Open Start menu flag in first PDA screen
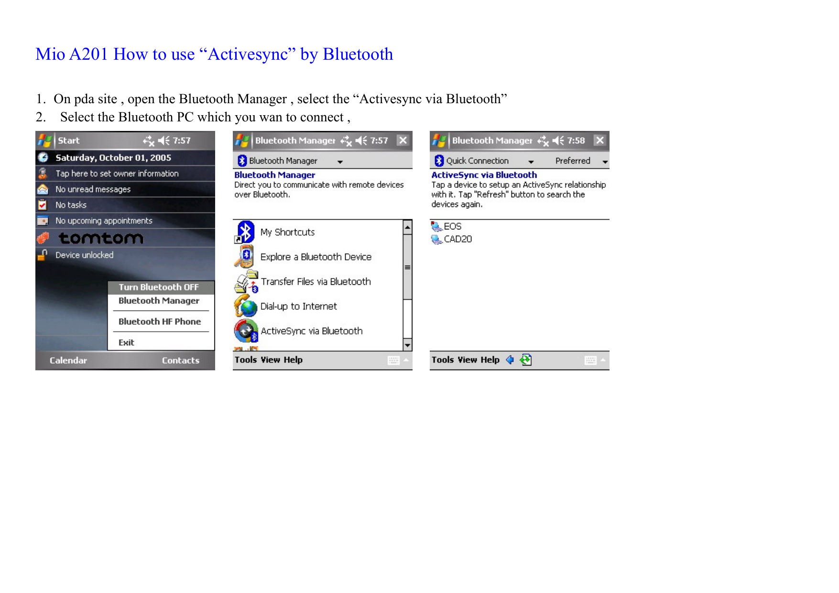 (44, 140)
